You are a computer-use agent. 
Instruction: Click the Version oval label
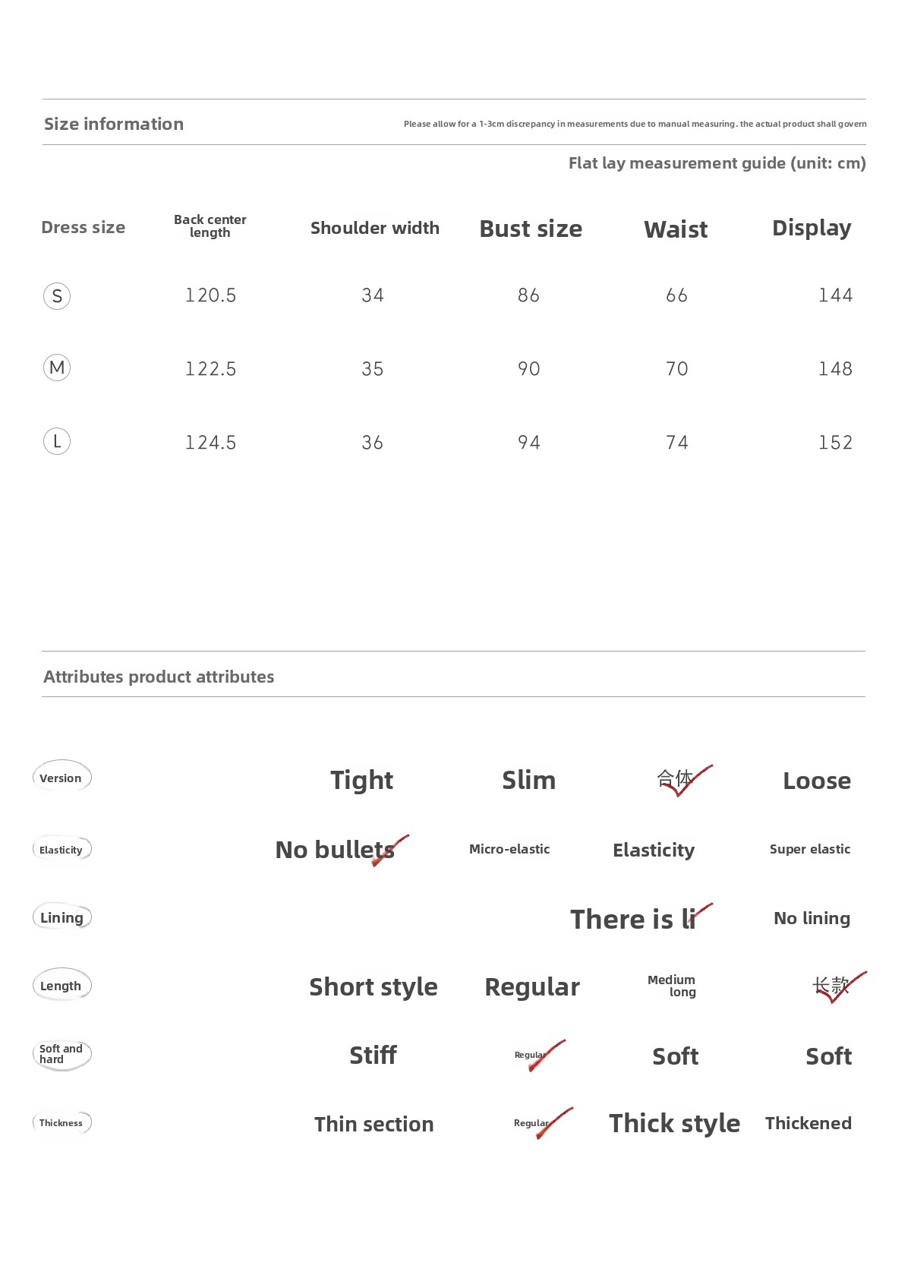61,777
